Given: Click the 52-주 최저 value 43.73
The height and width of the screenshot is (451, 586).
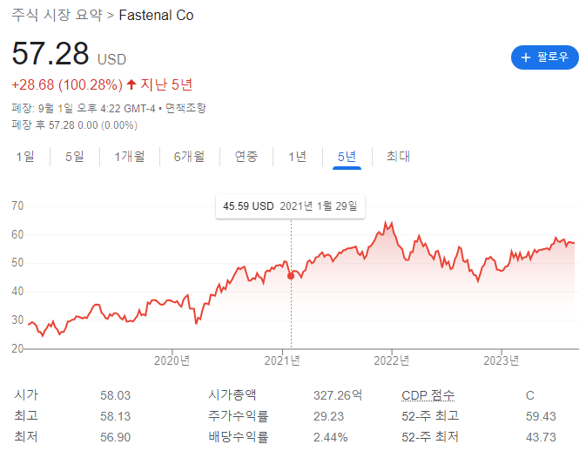Looking at the screenshot, I should (x=541, y=437).
